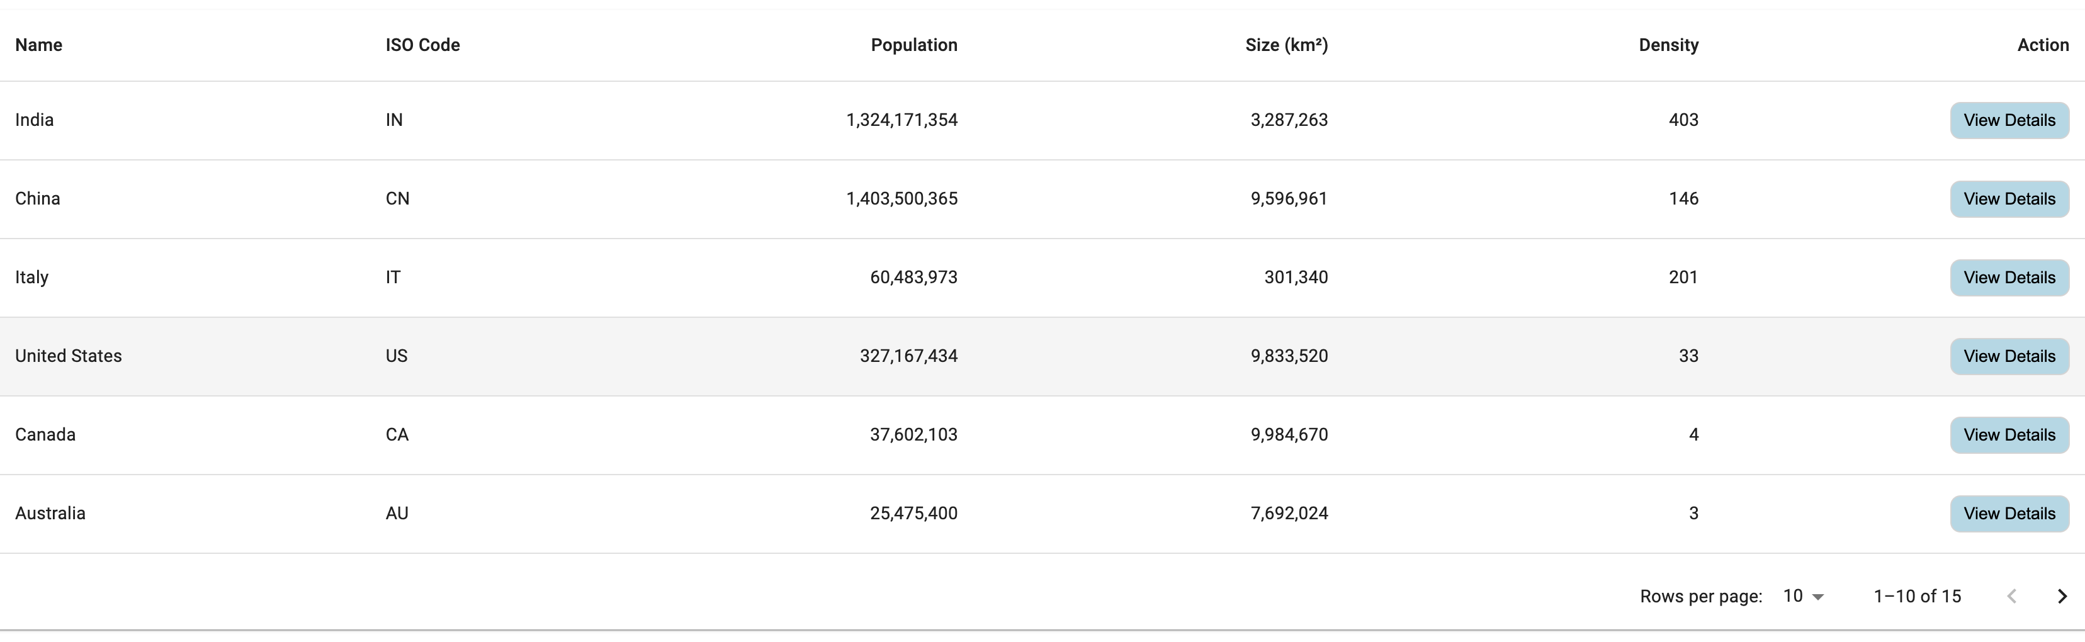Viewport: 2085px width, 642px height.
Task: Select the India row name cell
Action: coord(35,121)
